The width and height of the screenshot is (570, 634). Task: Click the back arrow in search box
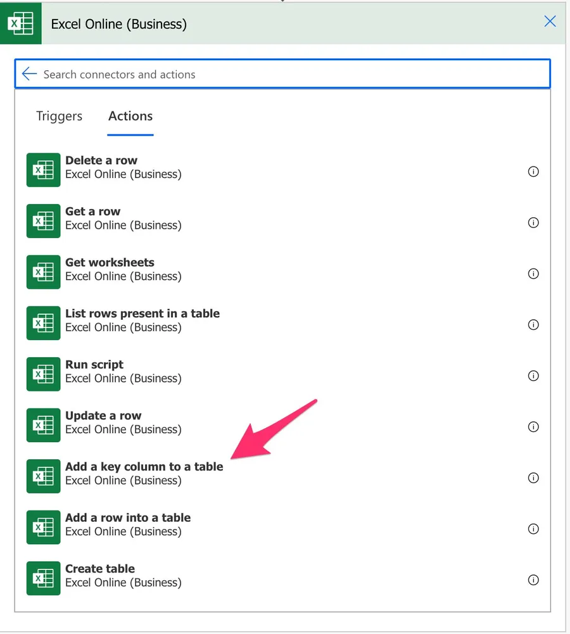(29, 74)
